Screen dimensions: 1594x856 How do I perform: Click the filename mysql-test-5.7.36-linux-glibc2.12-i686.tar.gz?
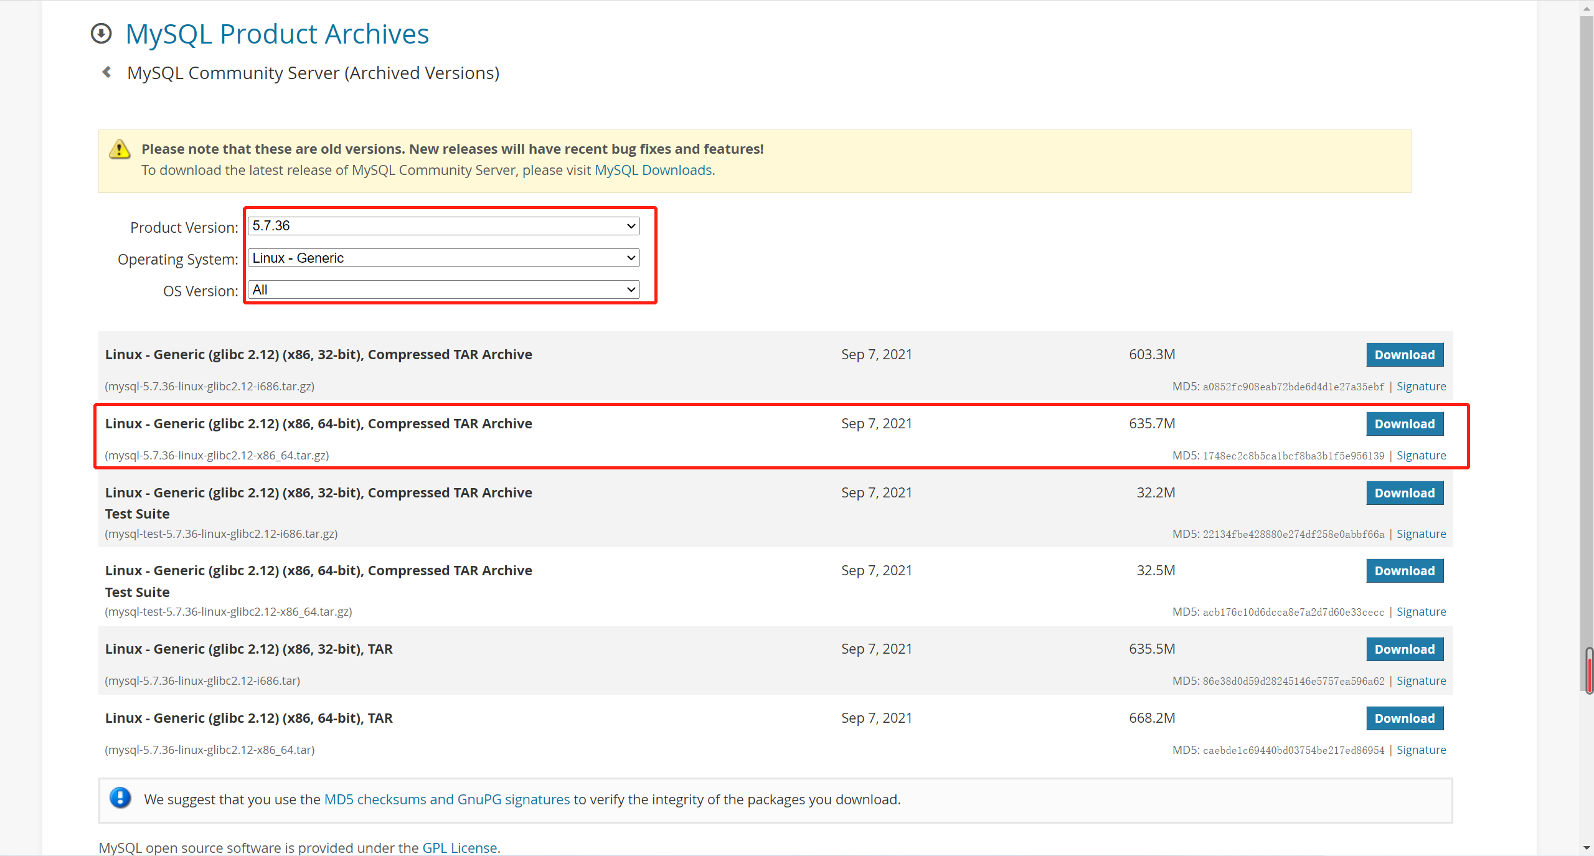click(221, 534)
